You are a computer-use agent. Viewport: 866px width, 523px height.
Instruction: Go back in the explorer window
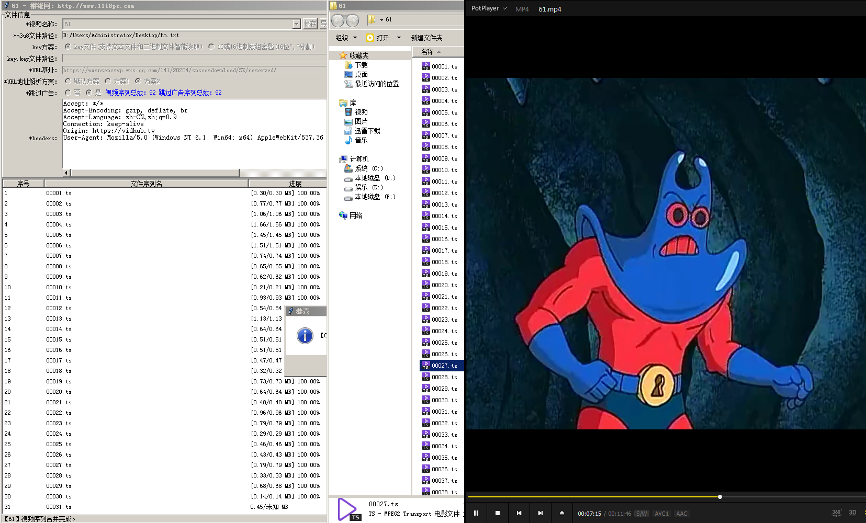(x=338, y=20)
